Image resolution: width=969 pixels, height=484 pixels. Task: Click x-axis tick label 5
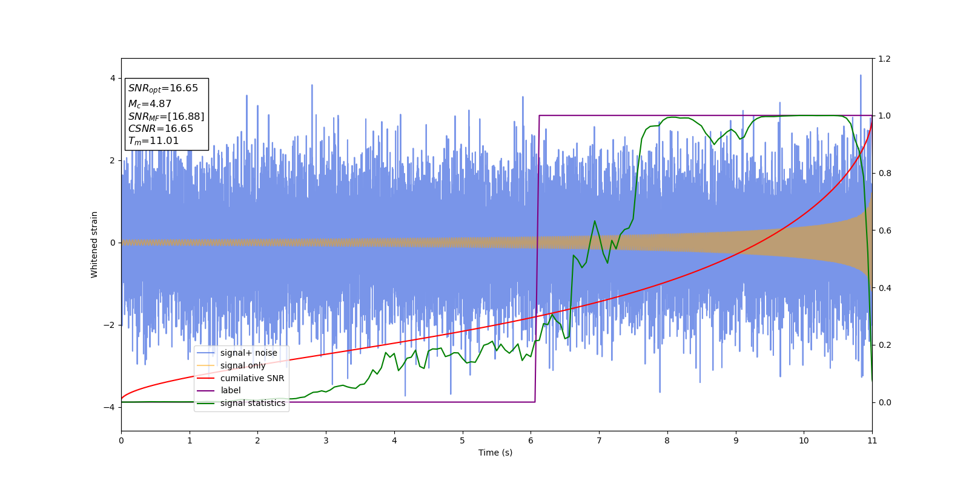point(463,440)
